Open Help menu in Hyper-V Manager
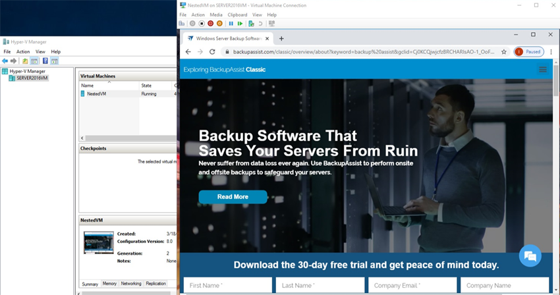Screen dimensions: 560x295 56,51
